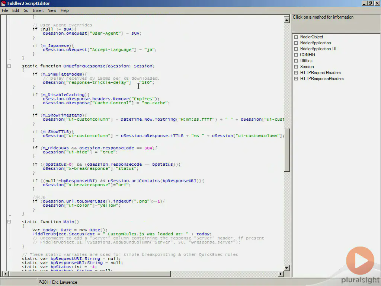Click the Pluralsight play button overlay
Image resolution: width=381 pixels, height=286 pixels.
pos(360,261)
